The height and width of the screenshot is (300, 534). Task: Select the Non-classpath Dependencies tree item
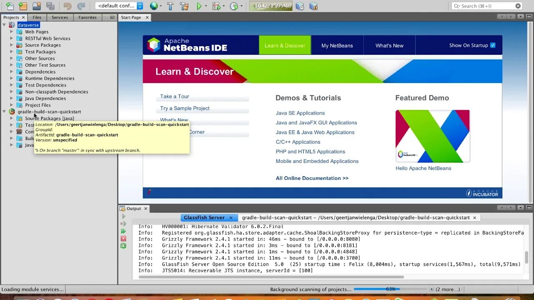pos(56,92)
